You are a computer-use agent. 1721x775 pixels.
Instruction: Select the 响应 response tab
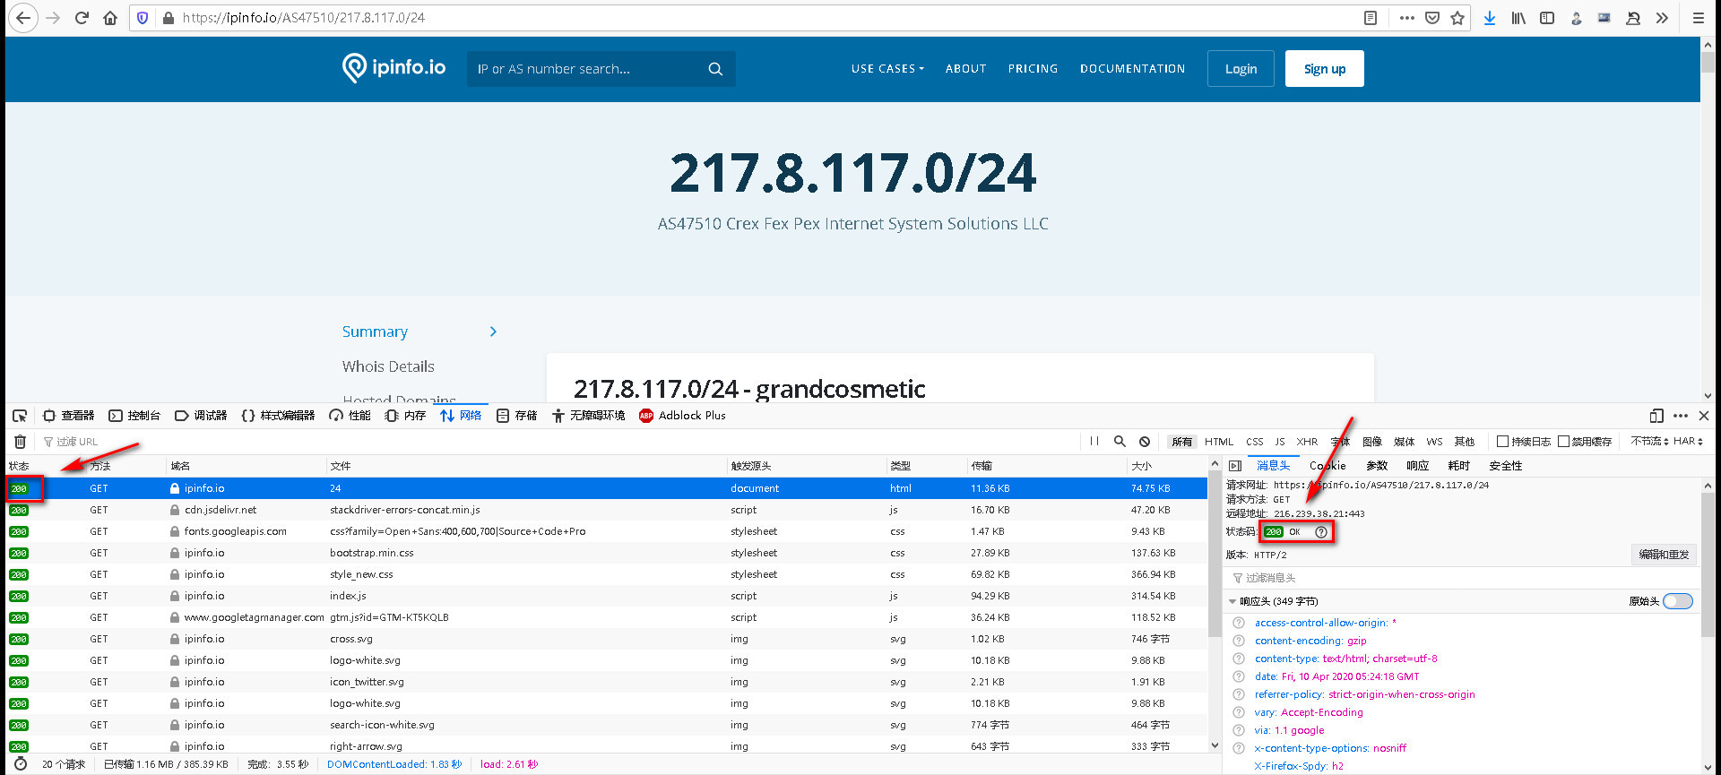1418,466
